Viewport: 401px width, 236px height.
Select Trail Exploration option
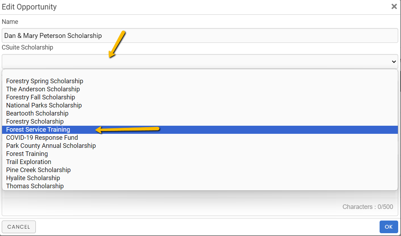click(28, 162)
